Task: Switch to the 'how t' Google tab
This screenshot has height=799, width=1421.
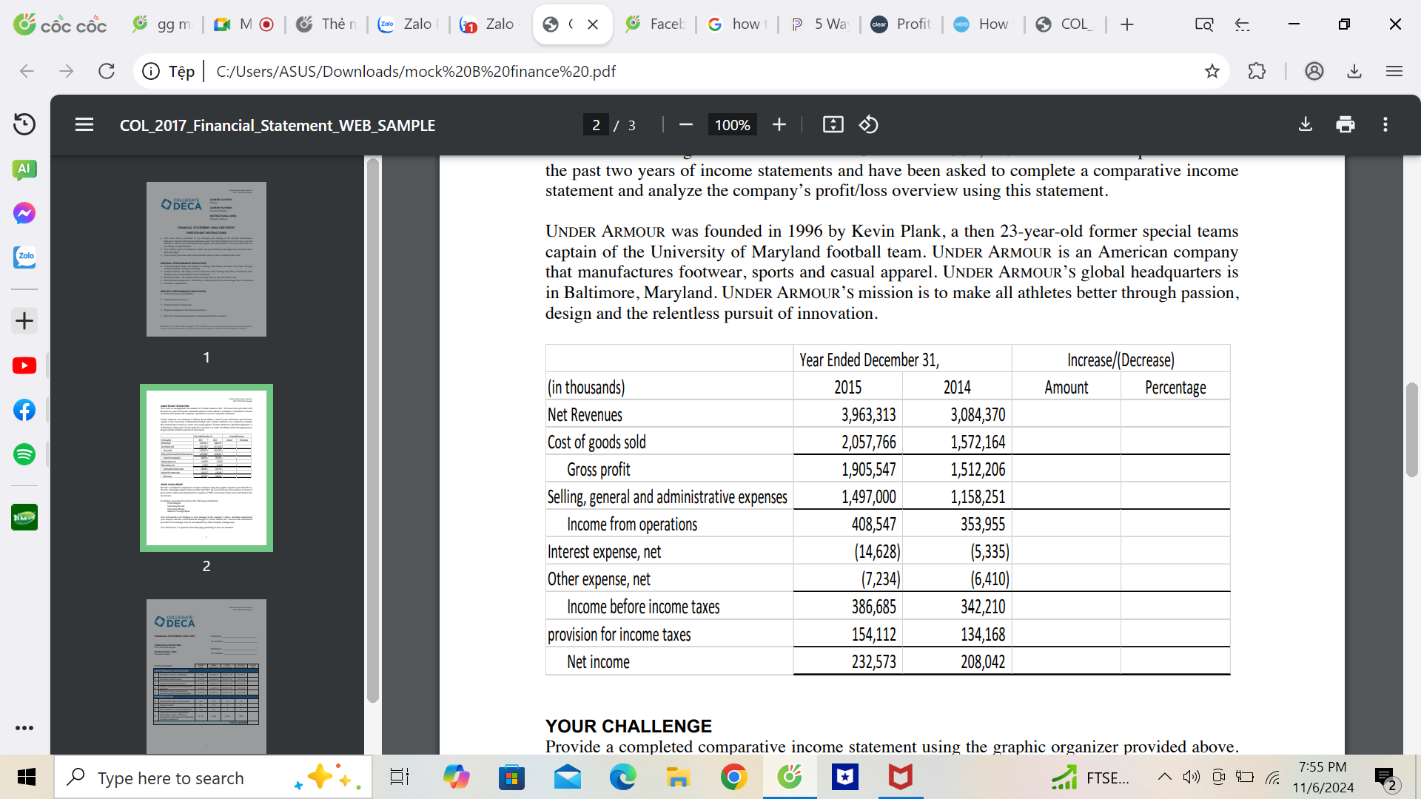Action: (736, 24)
